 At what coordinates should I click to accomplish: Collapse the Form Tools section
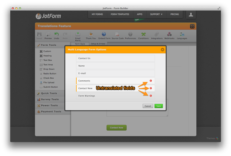(x=50, y=45)
